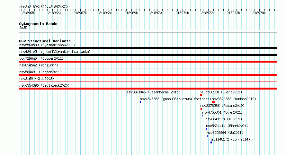This screenshot has width=286, height=155.
Task: Click the thin blue line for nsv834542
Action: pyautogui.click(x=148, y=68)
